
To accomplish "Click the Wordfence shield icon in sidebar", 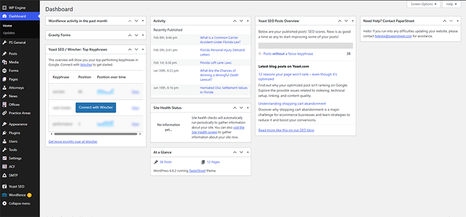I will point(4,195).
